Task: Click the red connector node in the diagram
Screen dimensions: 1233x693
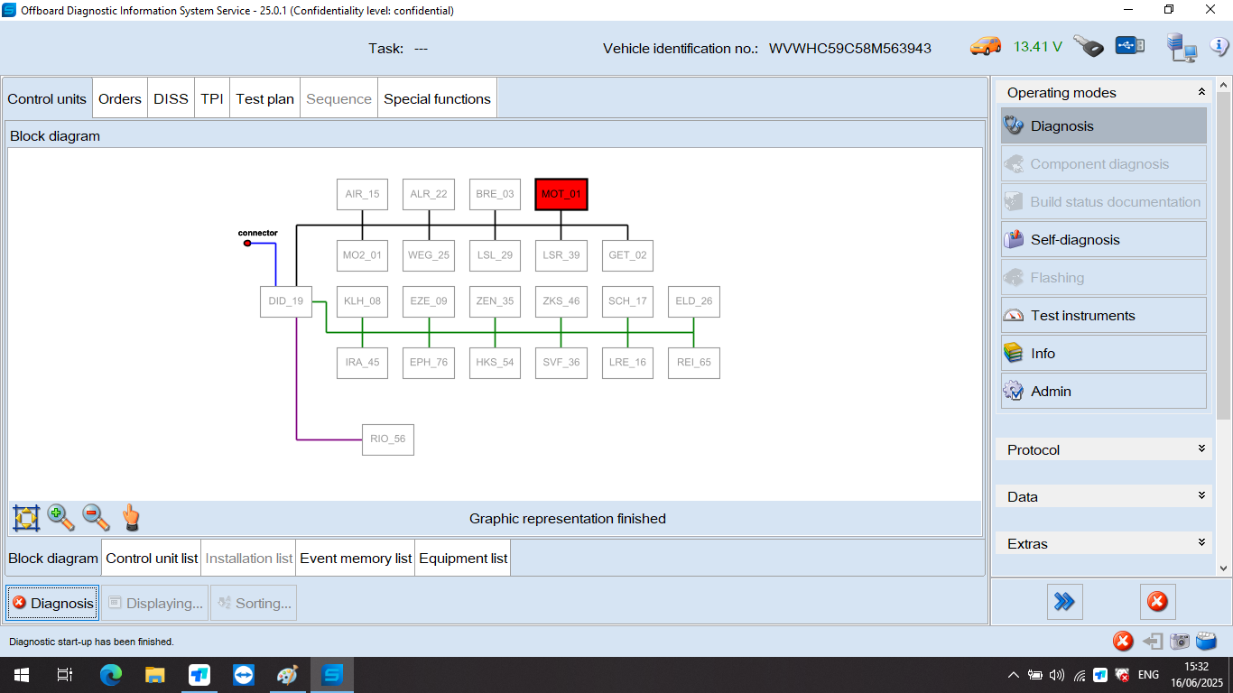Action: [x=247, y=242]
